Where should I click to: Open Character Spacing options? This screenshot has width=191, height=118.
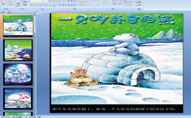(x=46, y=5)
